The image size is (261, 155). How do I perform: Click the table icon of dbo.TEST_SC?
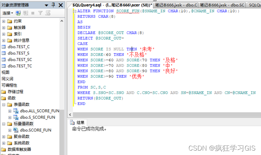3,60
